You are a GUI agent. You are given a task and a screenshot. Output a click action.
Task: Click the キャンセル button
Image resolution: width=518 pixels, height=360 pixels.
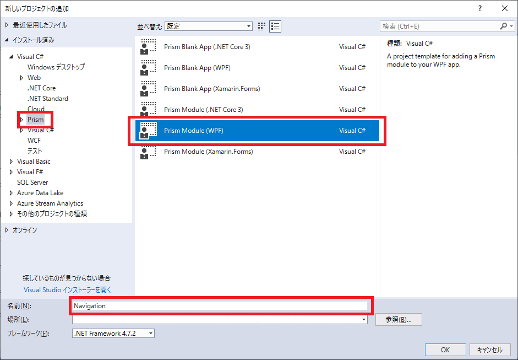pos(490,350)
